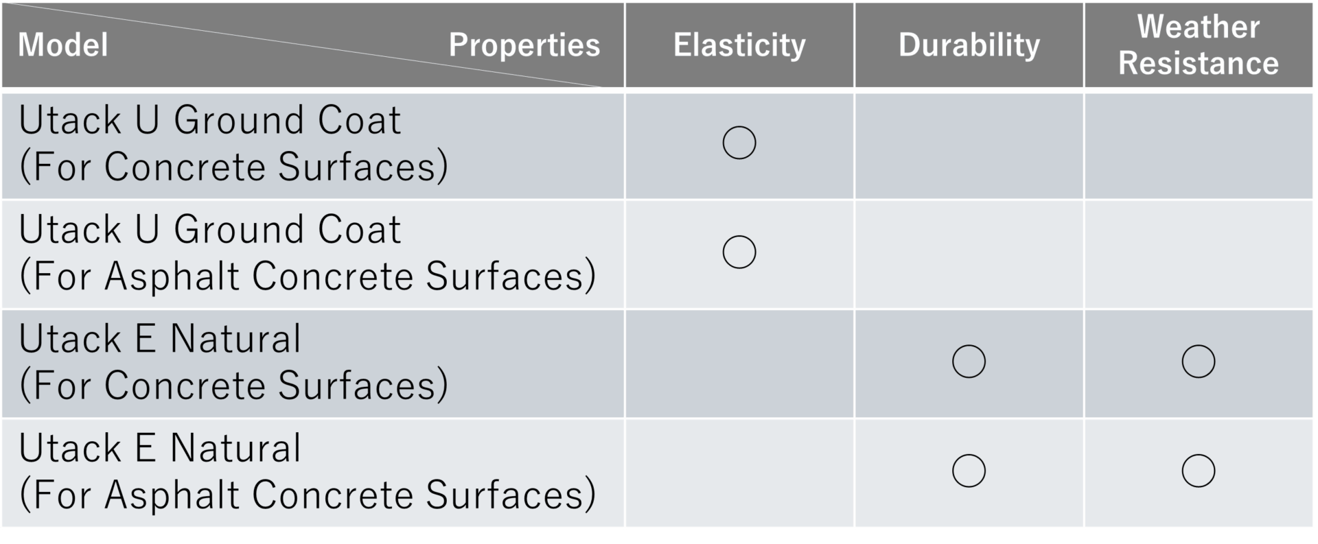Click the Properties header label
This screenshot has width=1318, height=544.
click(524, 45)
